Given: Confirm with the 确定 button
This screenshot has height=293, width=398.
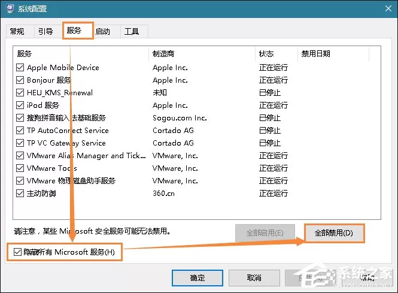Looking at the screenshot, I should [x=198, y=278].
